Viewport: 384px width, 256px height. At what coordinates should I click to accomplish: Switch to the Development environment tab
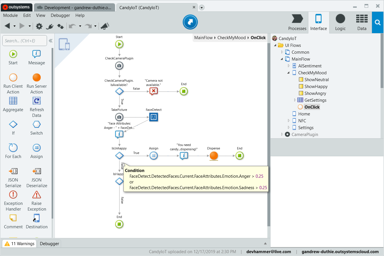(75, 8)
